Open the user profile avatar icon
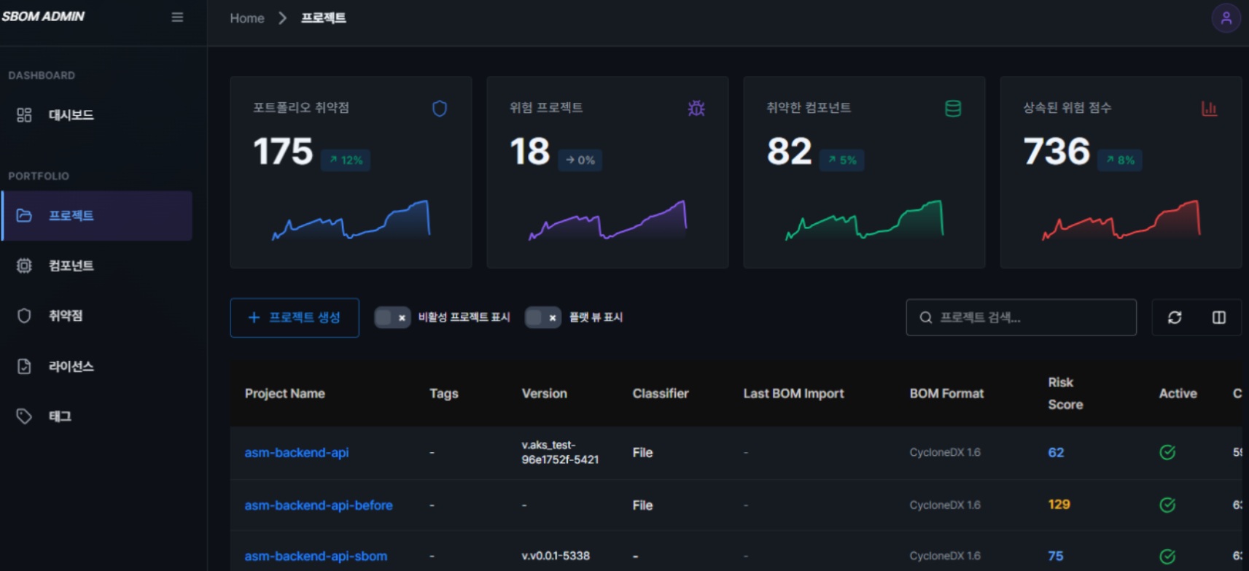 pyautogui.click(x=1226, y=18)
